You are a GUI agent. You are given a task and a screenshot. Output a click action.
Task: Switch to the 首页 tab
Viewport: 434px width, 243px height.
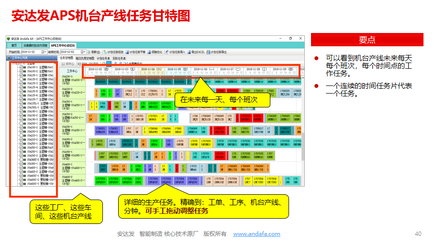[x=14, y=45]
